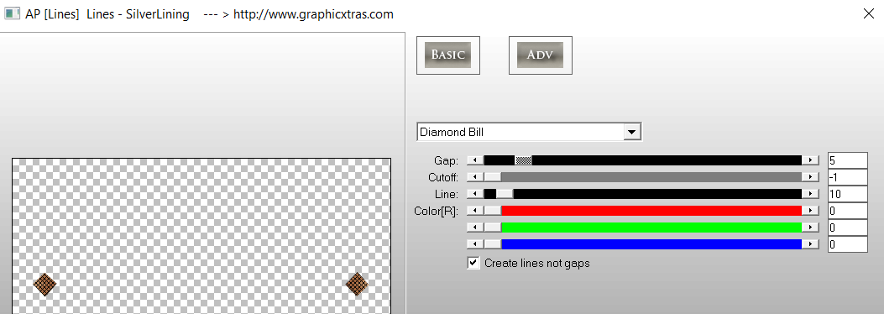This screenshot has height=314, width=884.
Task: Click the plugin icon in title bar
Action: (x=13, y=14)
